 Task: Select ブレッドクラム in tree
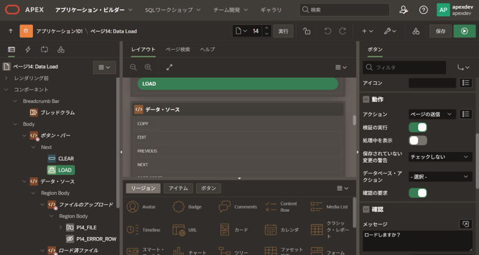(52, 112)
